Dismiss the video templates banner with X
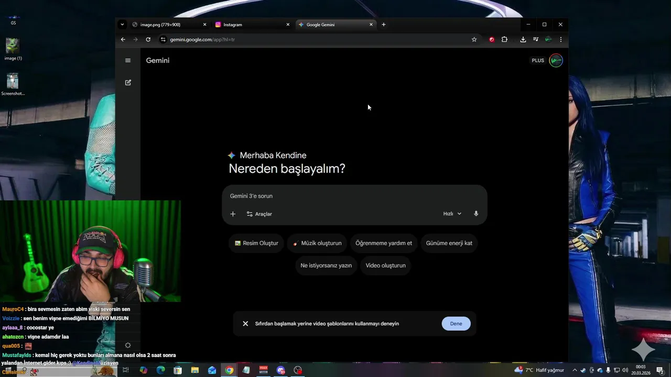 coord(245,324)
